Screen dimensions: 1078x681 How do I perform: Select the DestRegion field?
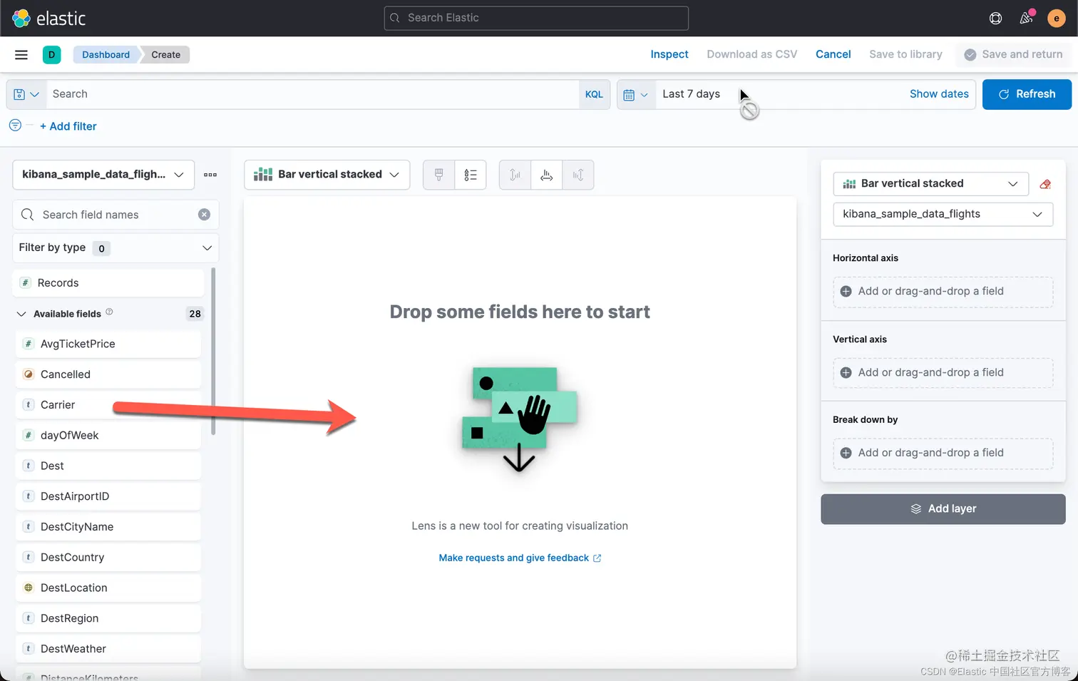[108, 618]
